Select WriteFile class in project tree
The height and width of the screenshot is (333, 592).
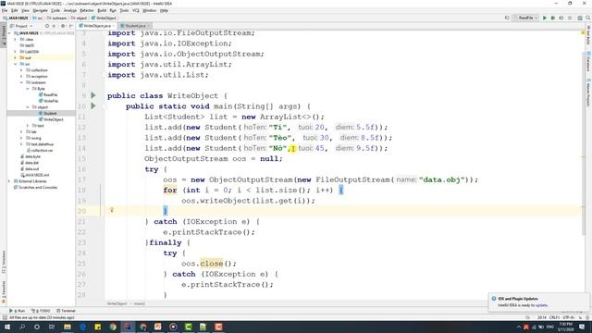(x=48, y=101)
